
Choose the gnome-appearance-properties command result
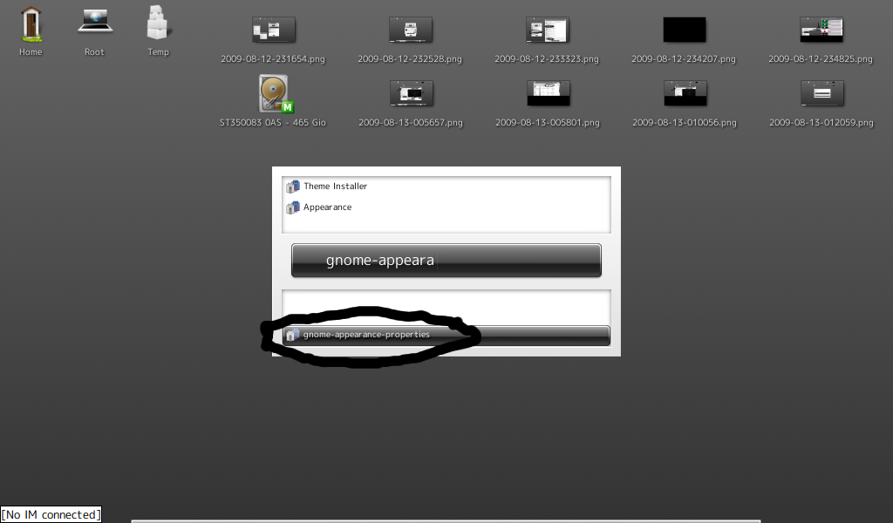click(x=366, y=335)
